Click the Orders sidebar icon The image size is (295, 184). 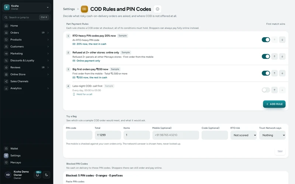point(6,33)
